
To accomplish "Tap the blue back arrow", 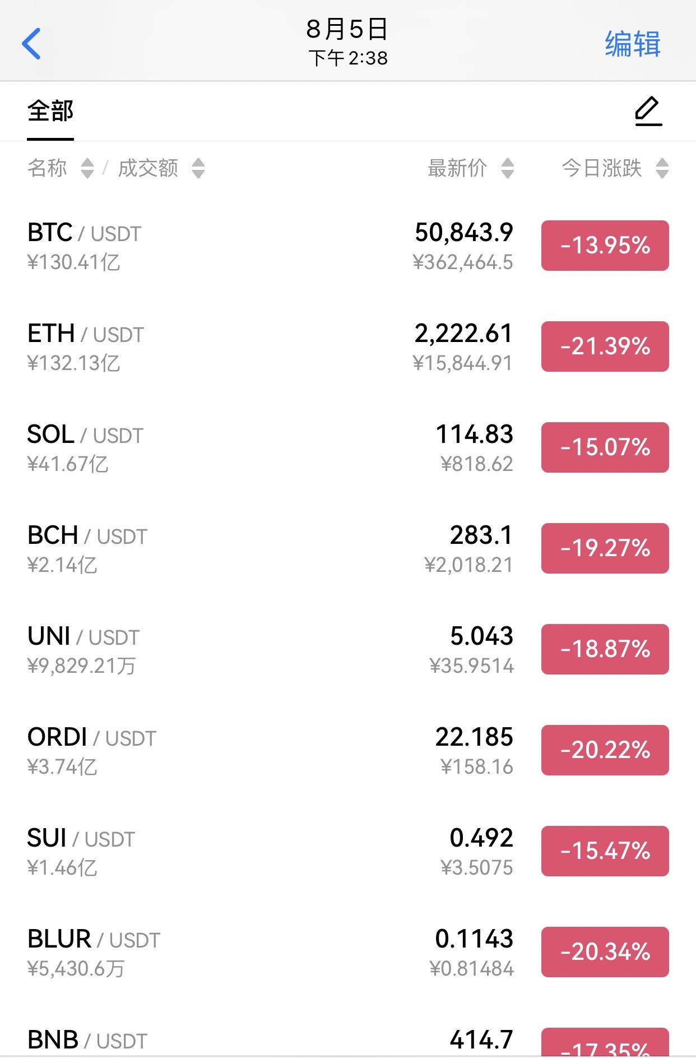I will (31, 44).
